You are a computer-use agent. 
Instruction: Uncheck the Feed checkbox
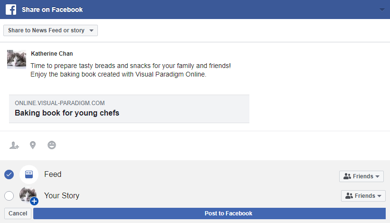tap(9, 175)
